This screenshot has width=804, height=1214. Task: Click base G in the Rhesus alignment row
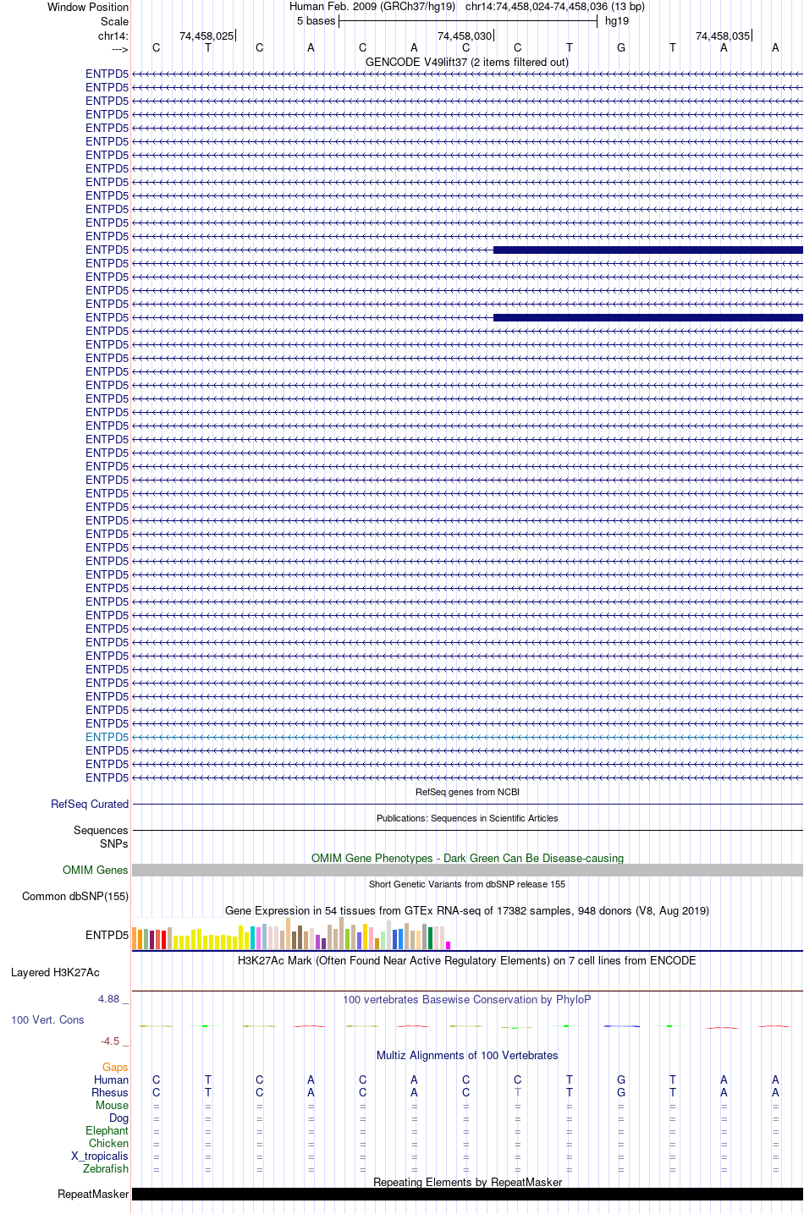point(621,1092)
